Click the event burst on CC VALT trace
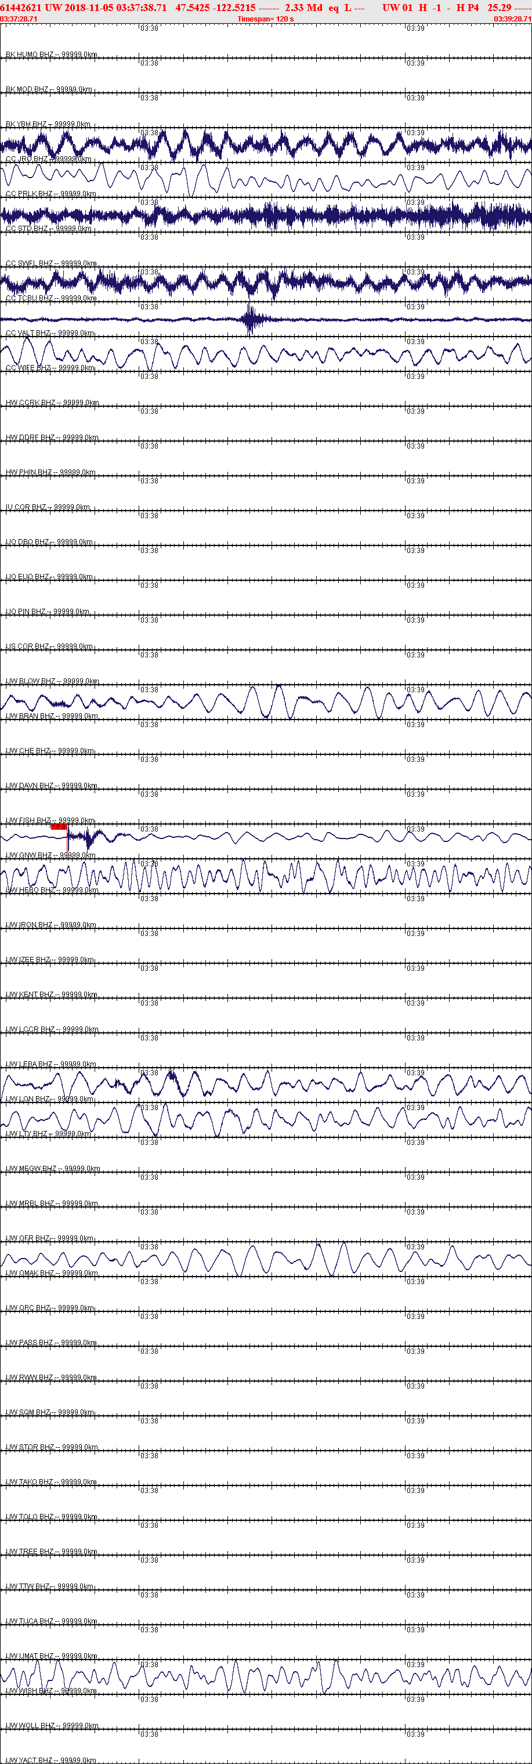Screen dimensions: 532x1764 click(252, 319)
